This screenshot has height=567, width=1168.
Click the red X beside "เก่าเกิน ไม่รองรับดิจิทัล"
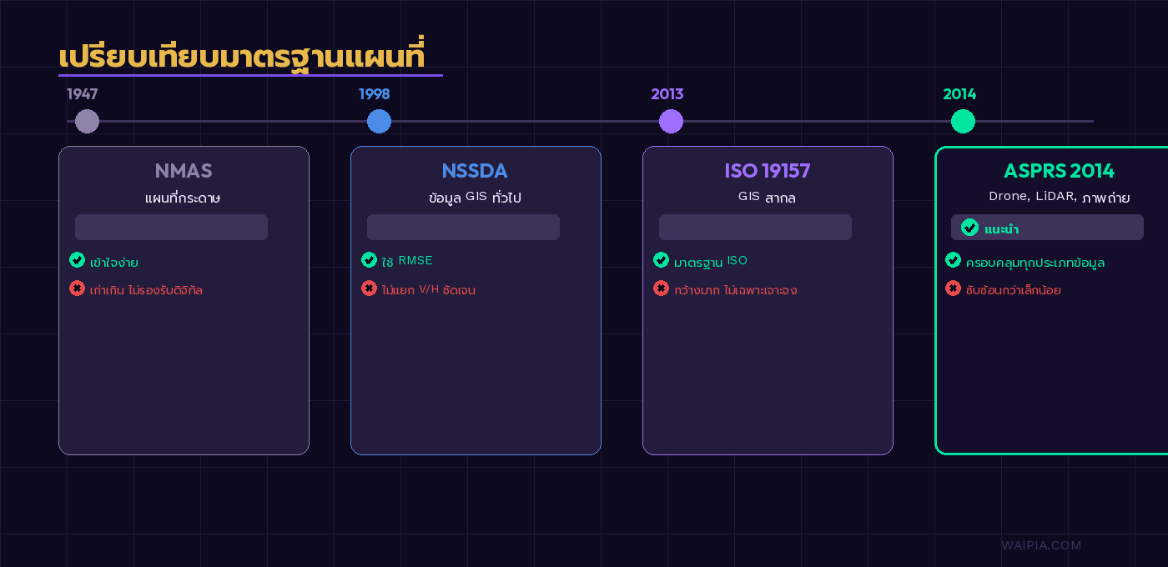tap(77, 289)
